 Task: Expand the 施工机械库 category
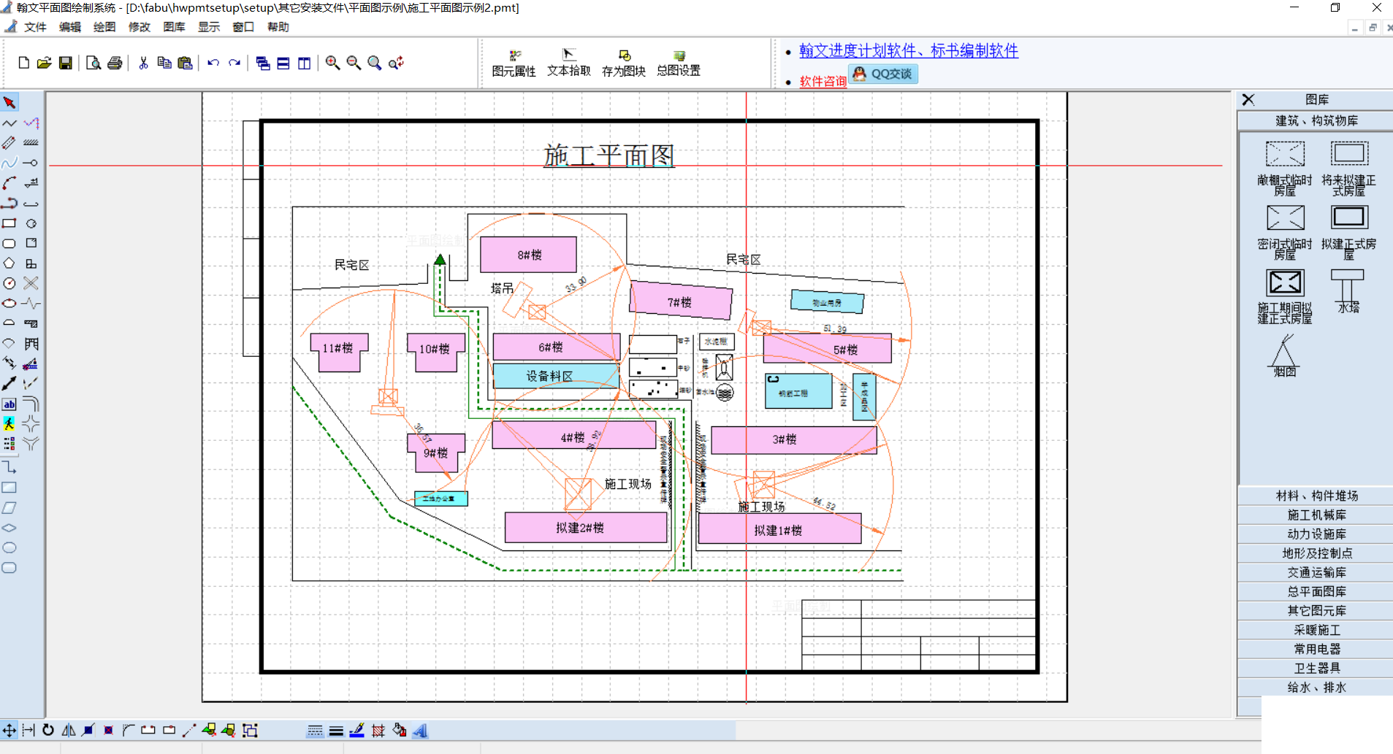(1316, 515)
